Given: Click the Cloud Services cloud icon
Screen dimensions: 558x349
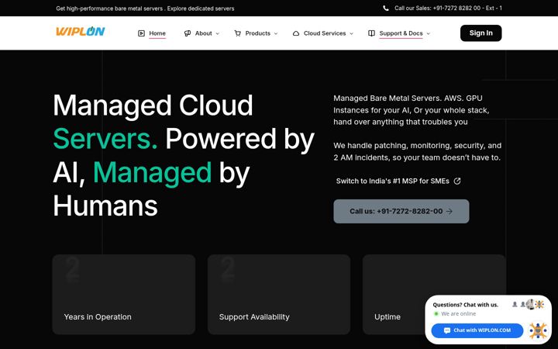Looking at the screenshot, I should pos(296,33).
